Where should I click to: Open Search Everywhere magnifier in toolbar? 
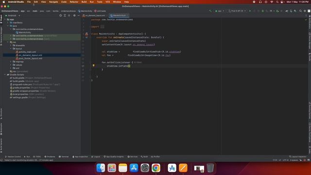coord(300,11)
